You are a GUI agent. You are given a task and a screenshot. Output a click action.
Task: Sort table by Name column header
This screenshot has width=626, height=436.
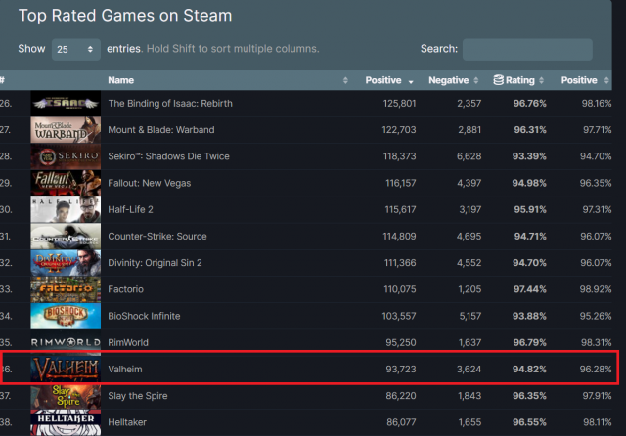120,80
